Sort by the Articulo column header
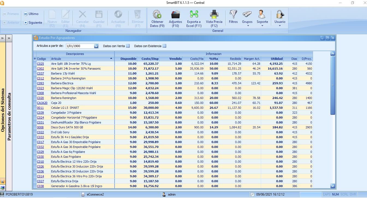 click(82, 59)
